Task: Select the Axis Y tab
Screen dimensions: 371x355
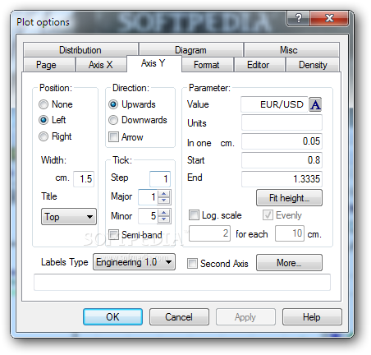Action: coord(154,63)
